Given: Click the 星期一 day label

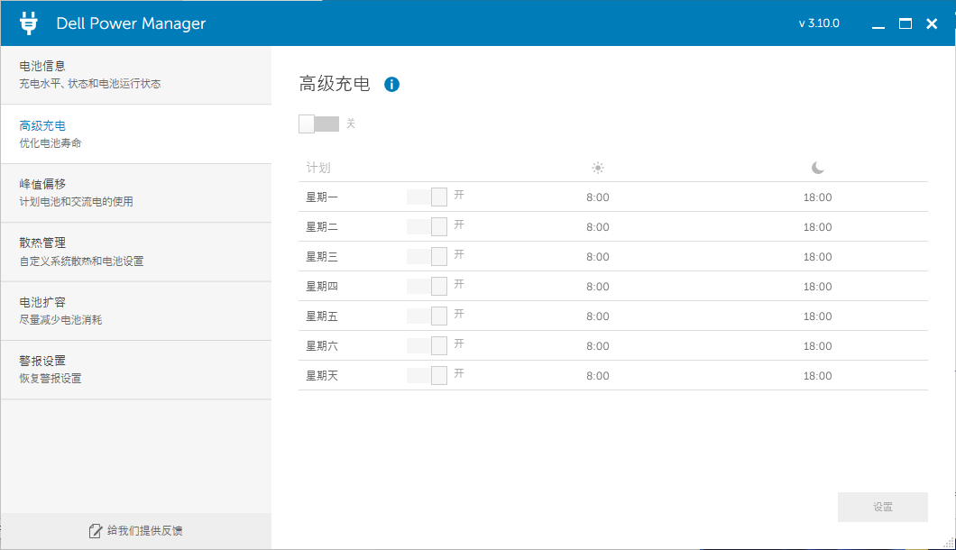Looking at the screenshot, I should click(x=322, y=197).
